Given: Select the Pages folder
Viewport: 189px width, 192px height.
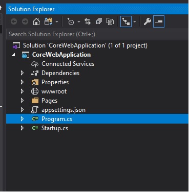Looking at the screenshot, I should pos(49,101).
